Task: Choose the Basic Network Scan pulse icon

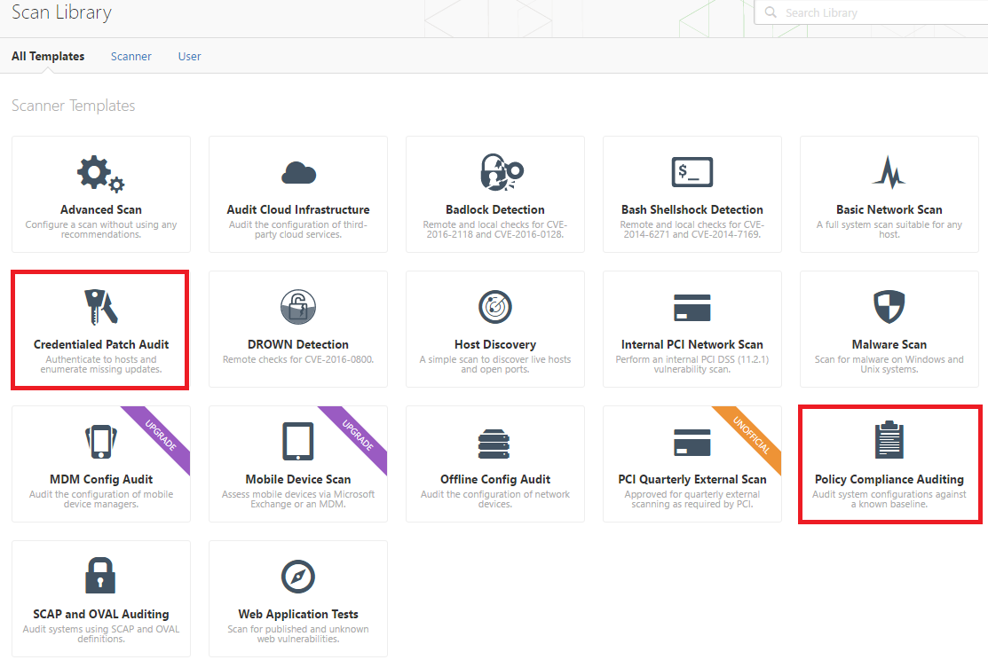Action: (889, 172)
